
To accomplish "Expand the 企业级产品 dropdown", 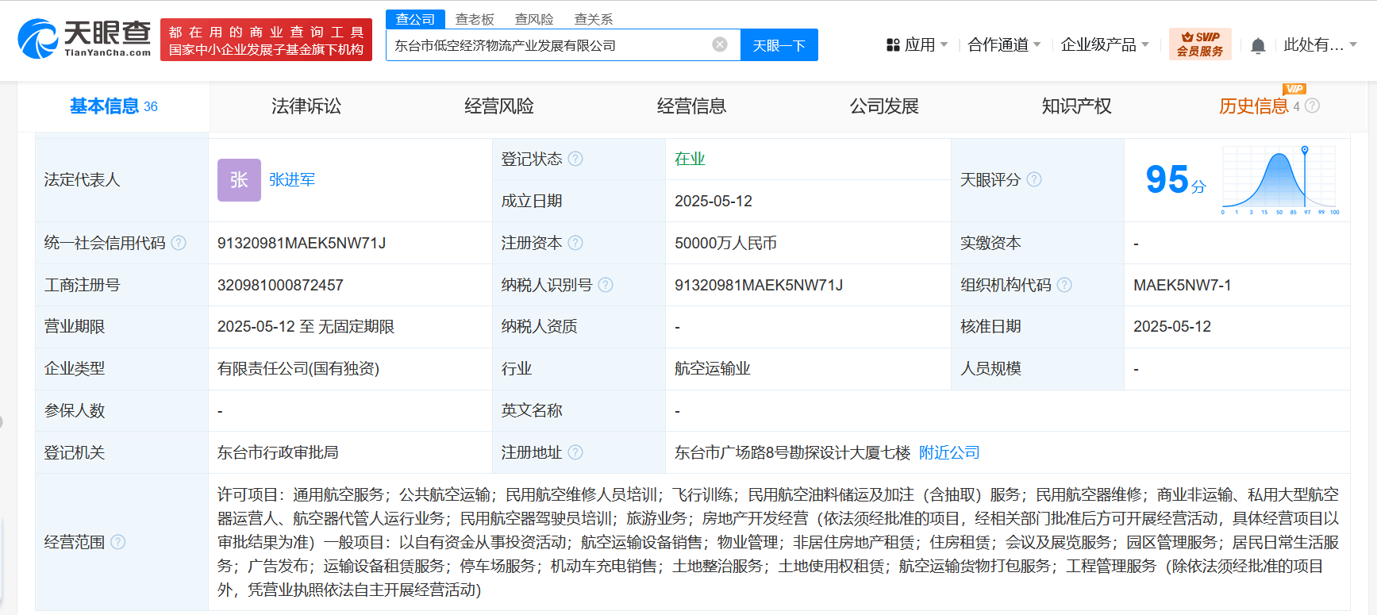I will [1104, 45].
